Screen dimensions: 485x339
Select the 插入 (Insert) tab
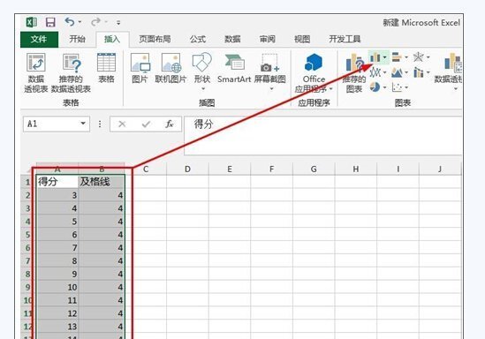coord(112,39)
